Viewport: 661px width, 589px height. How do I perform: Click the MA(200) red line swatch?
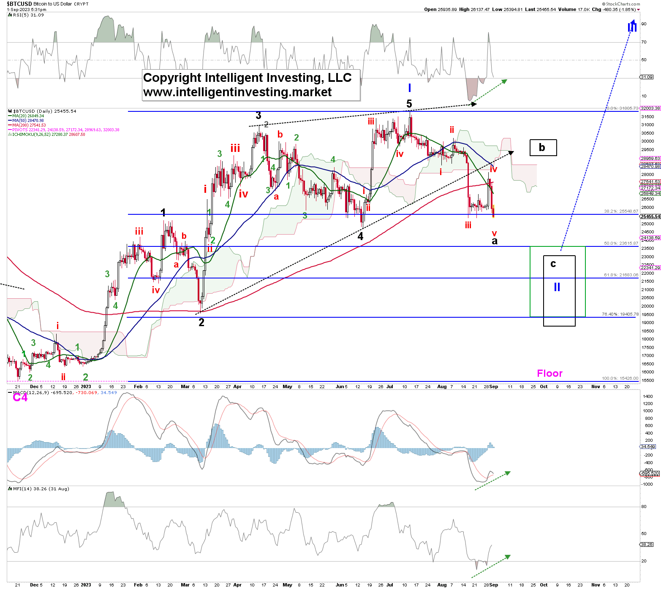coord(10,125)
